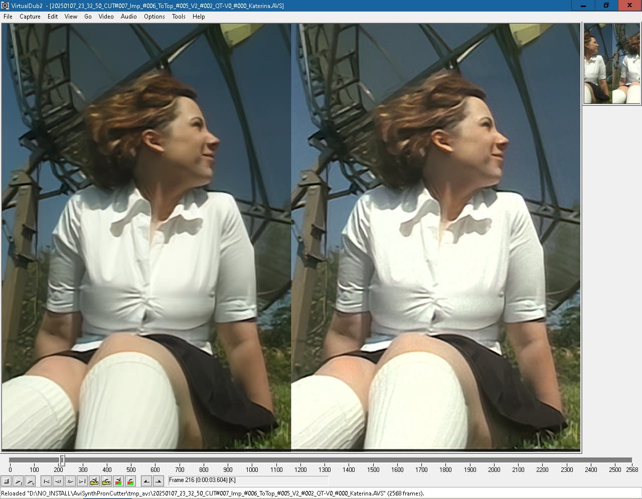Screen dimensions: 642x499
Task: Click the timeline seek slider handle
Action: (62, 460)
